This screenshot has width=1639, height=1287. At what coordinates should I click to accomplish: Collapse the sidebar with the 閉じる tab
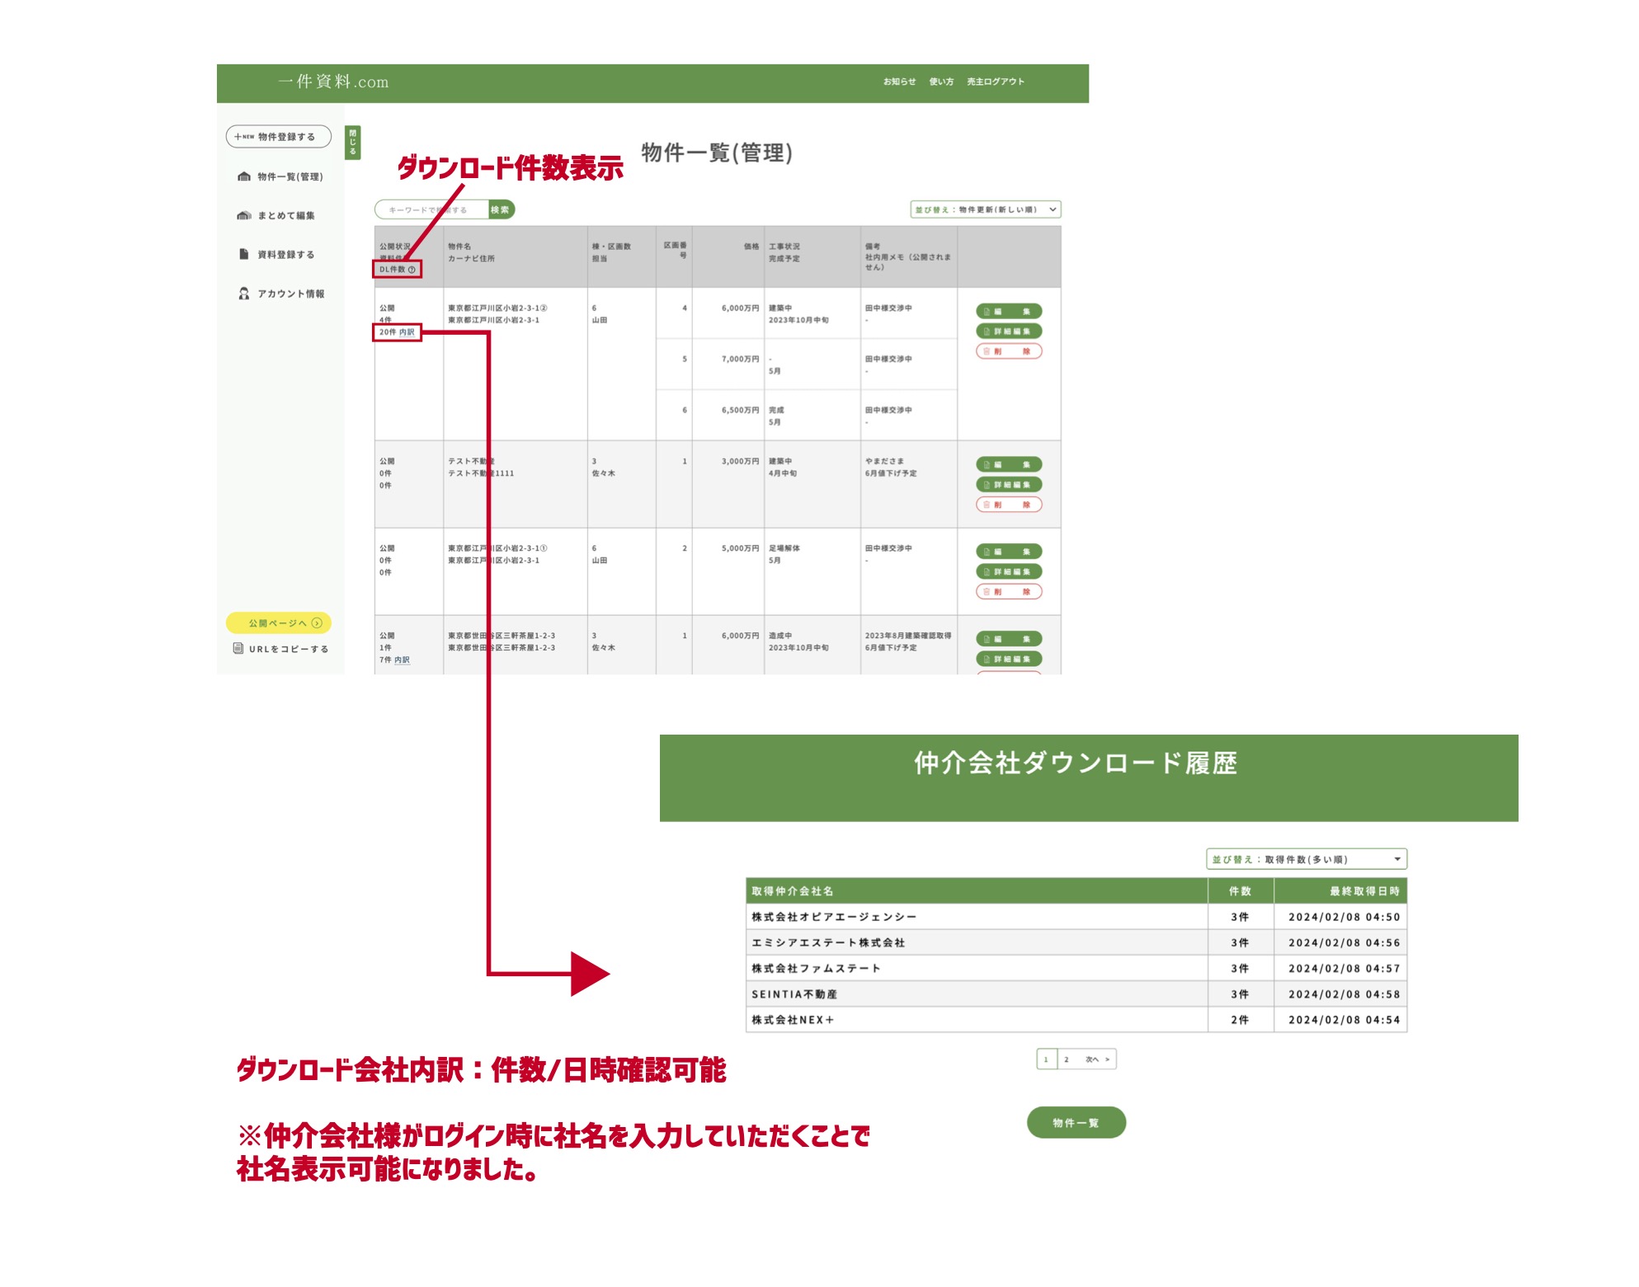352,143
